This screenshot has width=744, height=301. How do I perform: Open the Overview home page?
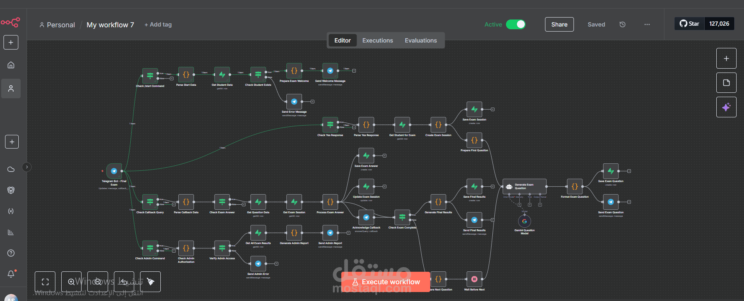[x=11, y=65]
